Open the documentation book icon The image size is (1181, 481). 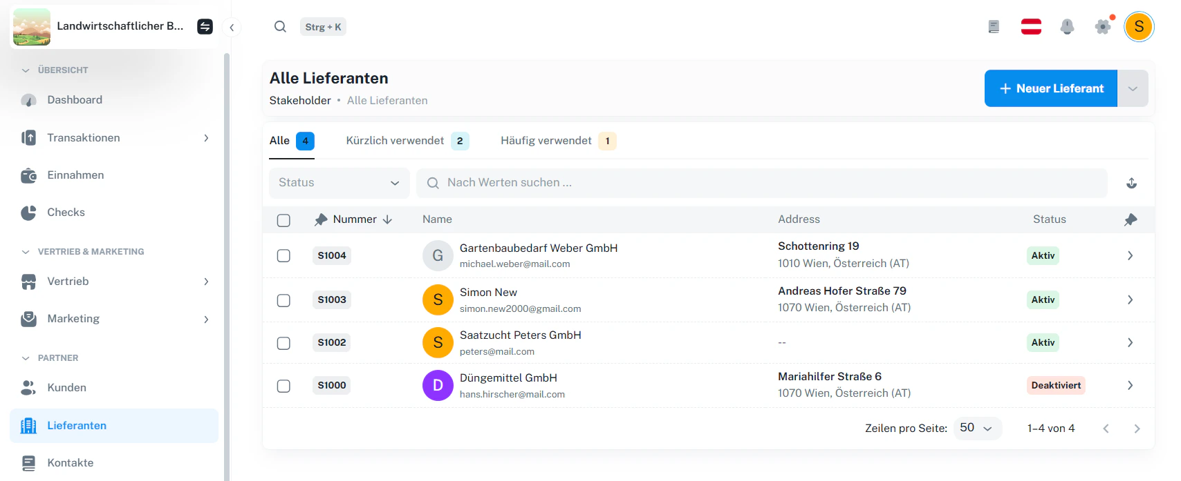[994, 27]
